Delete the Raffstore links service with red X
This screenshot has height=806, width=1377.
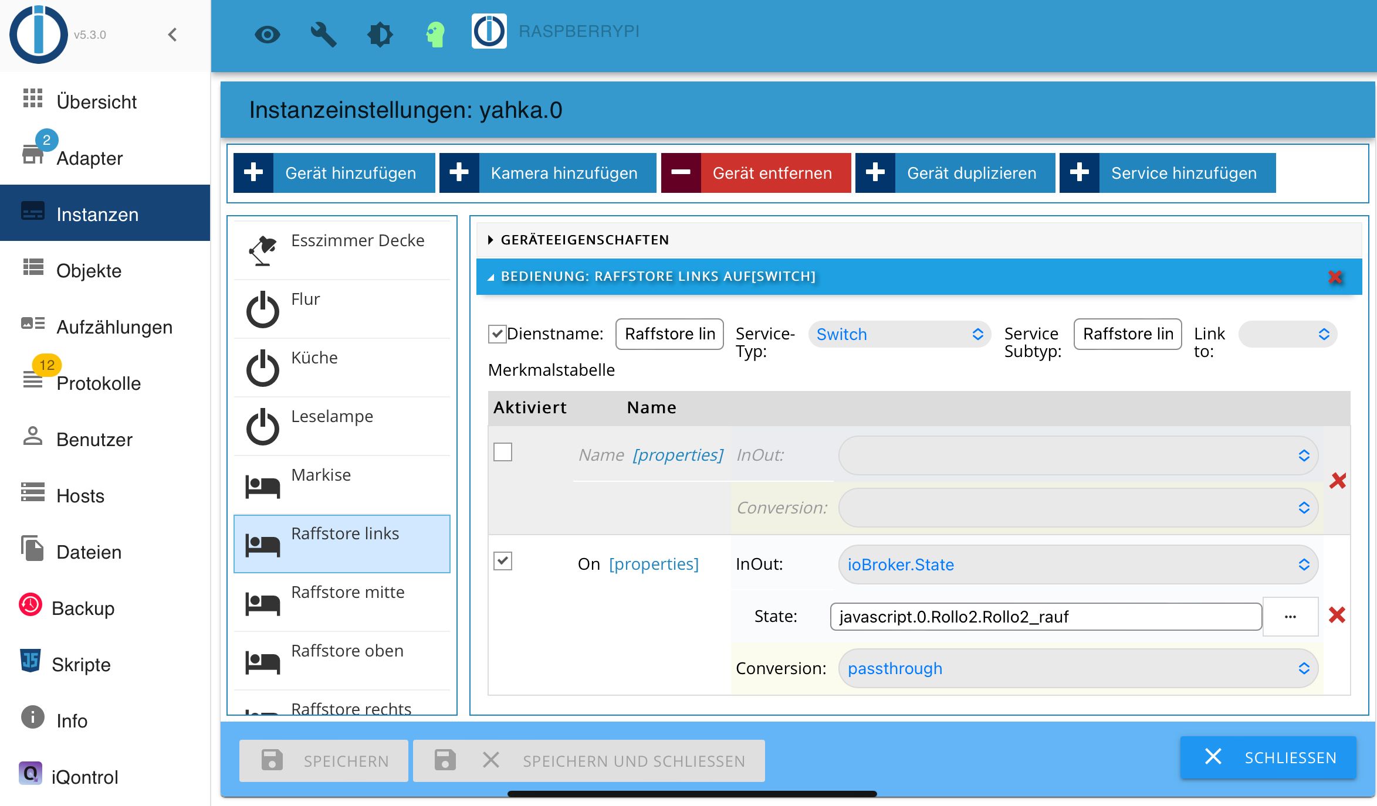coord(1335,277)
